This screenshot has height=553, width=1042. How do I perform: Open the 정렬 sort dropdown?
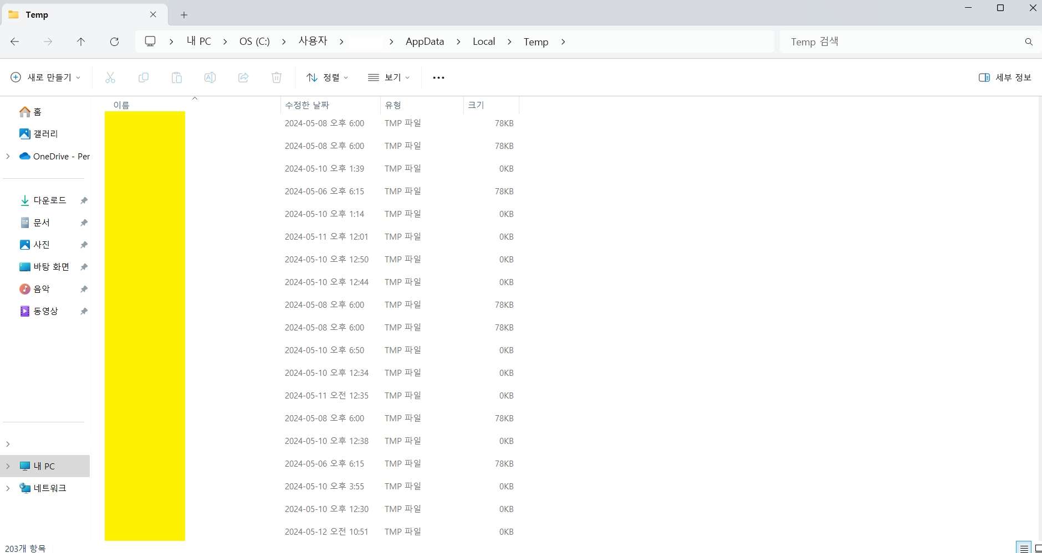[328, 77]
